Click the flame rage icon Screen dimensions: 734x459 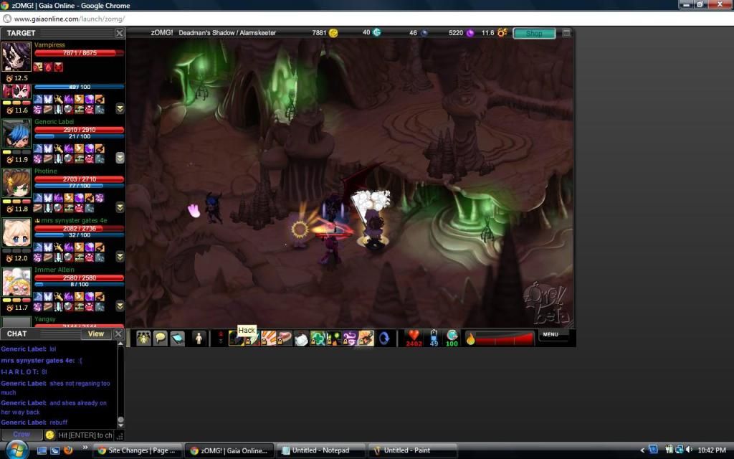coord(471,339)
